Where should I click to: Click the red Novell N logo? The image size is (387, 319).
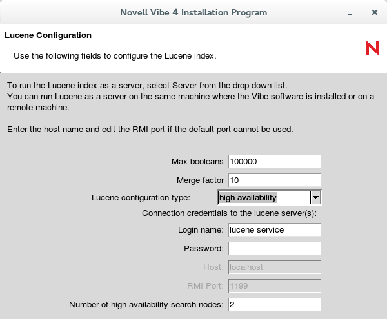pos(372,48)
